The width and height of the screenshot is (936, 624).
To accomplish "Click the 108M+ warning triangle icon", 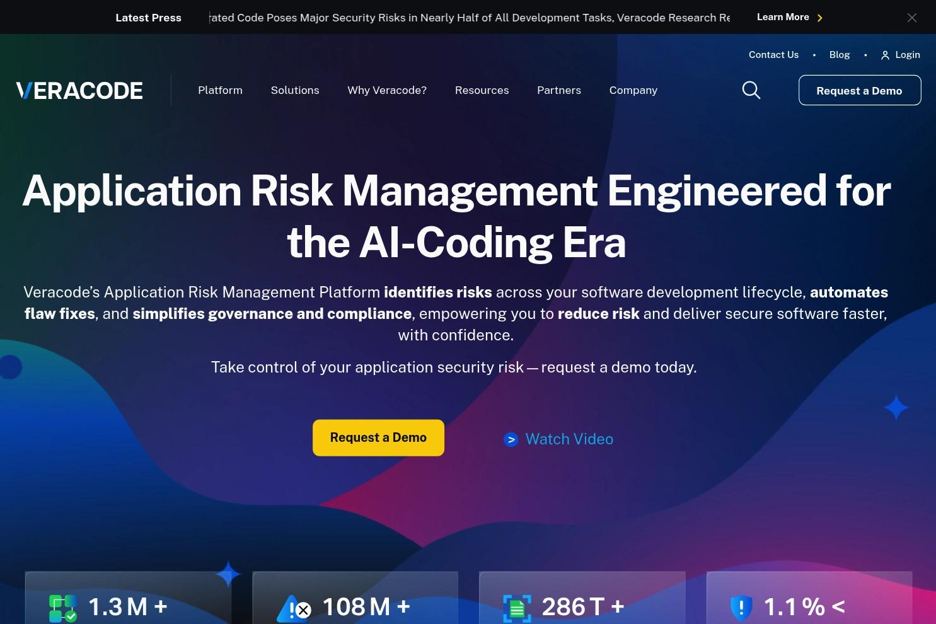I will pos(294,609).
